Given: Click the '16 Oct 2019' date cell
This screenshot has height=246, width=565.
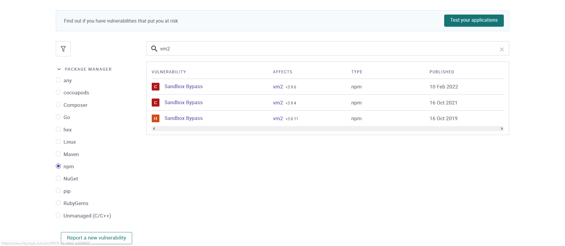Looking at the screenshot, I should 444,118.
